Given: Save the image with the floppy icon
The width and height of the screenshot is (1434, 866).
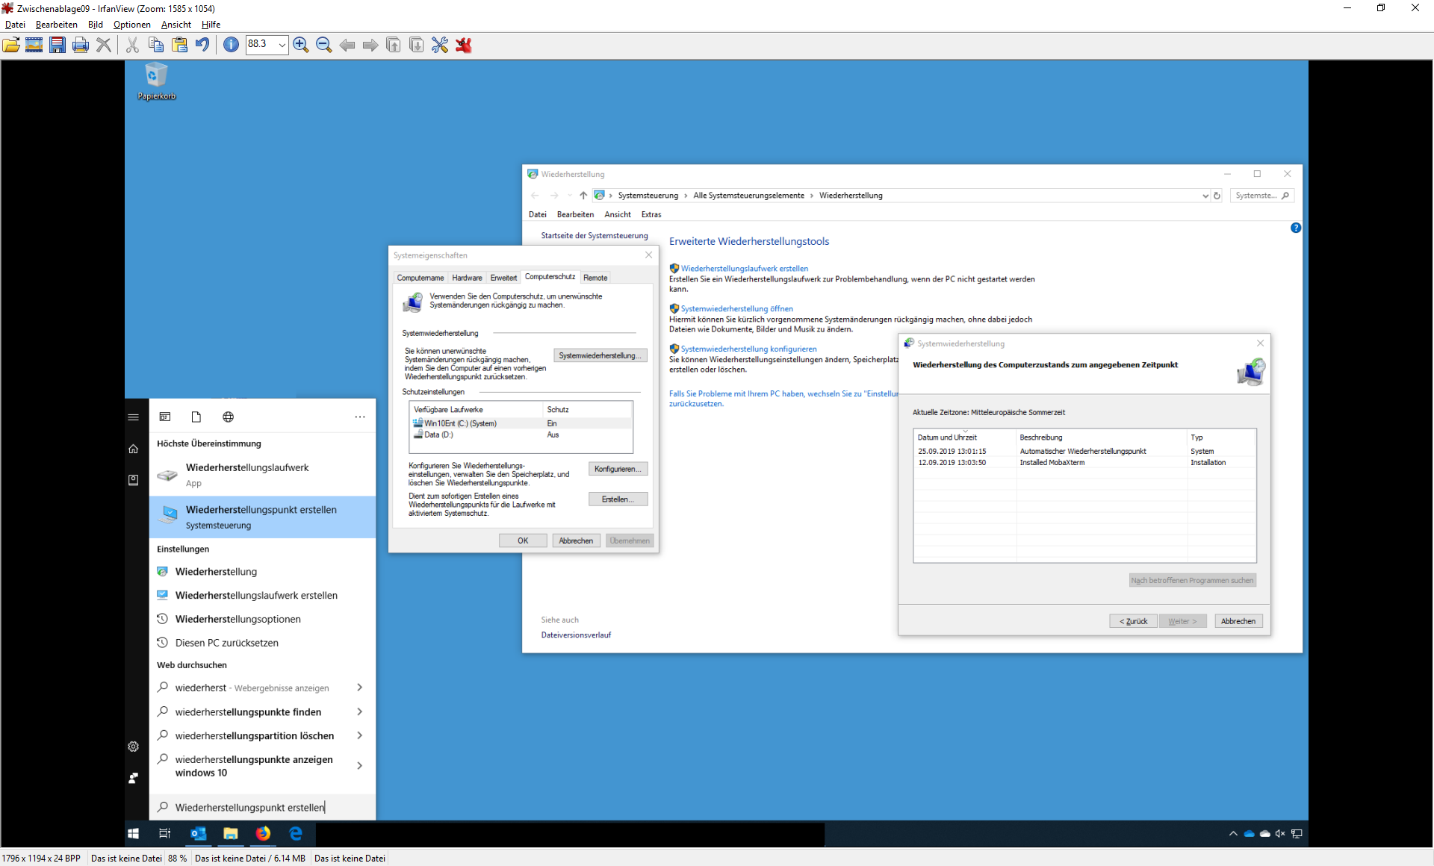Looking at the screenshot, I should 58,46.
